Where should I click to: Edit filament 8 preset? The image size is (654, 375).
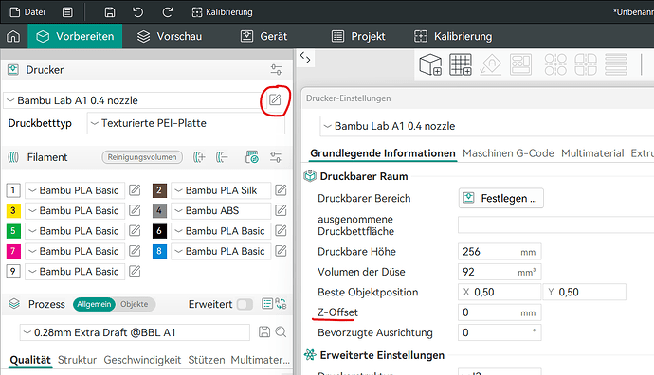(281, 251)
